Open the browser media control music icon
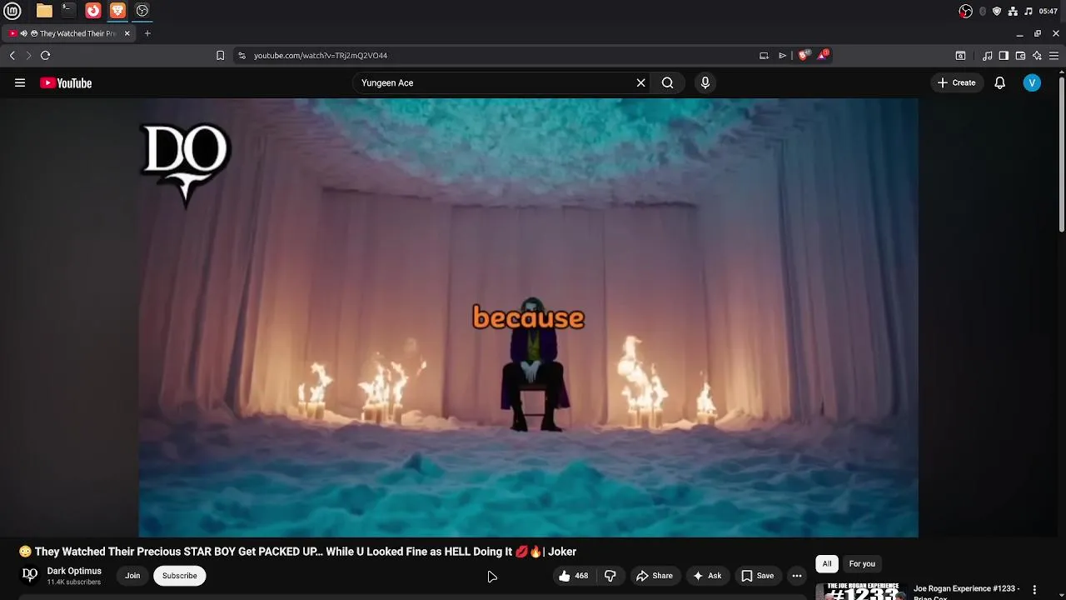This screenshot has width=1066, height=600. 988,55
